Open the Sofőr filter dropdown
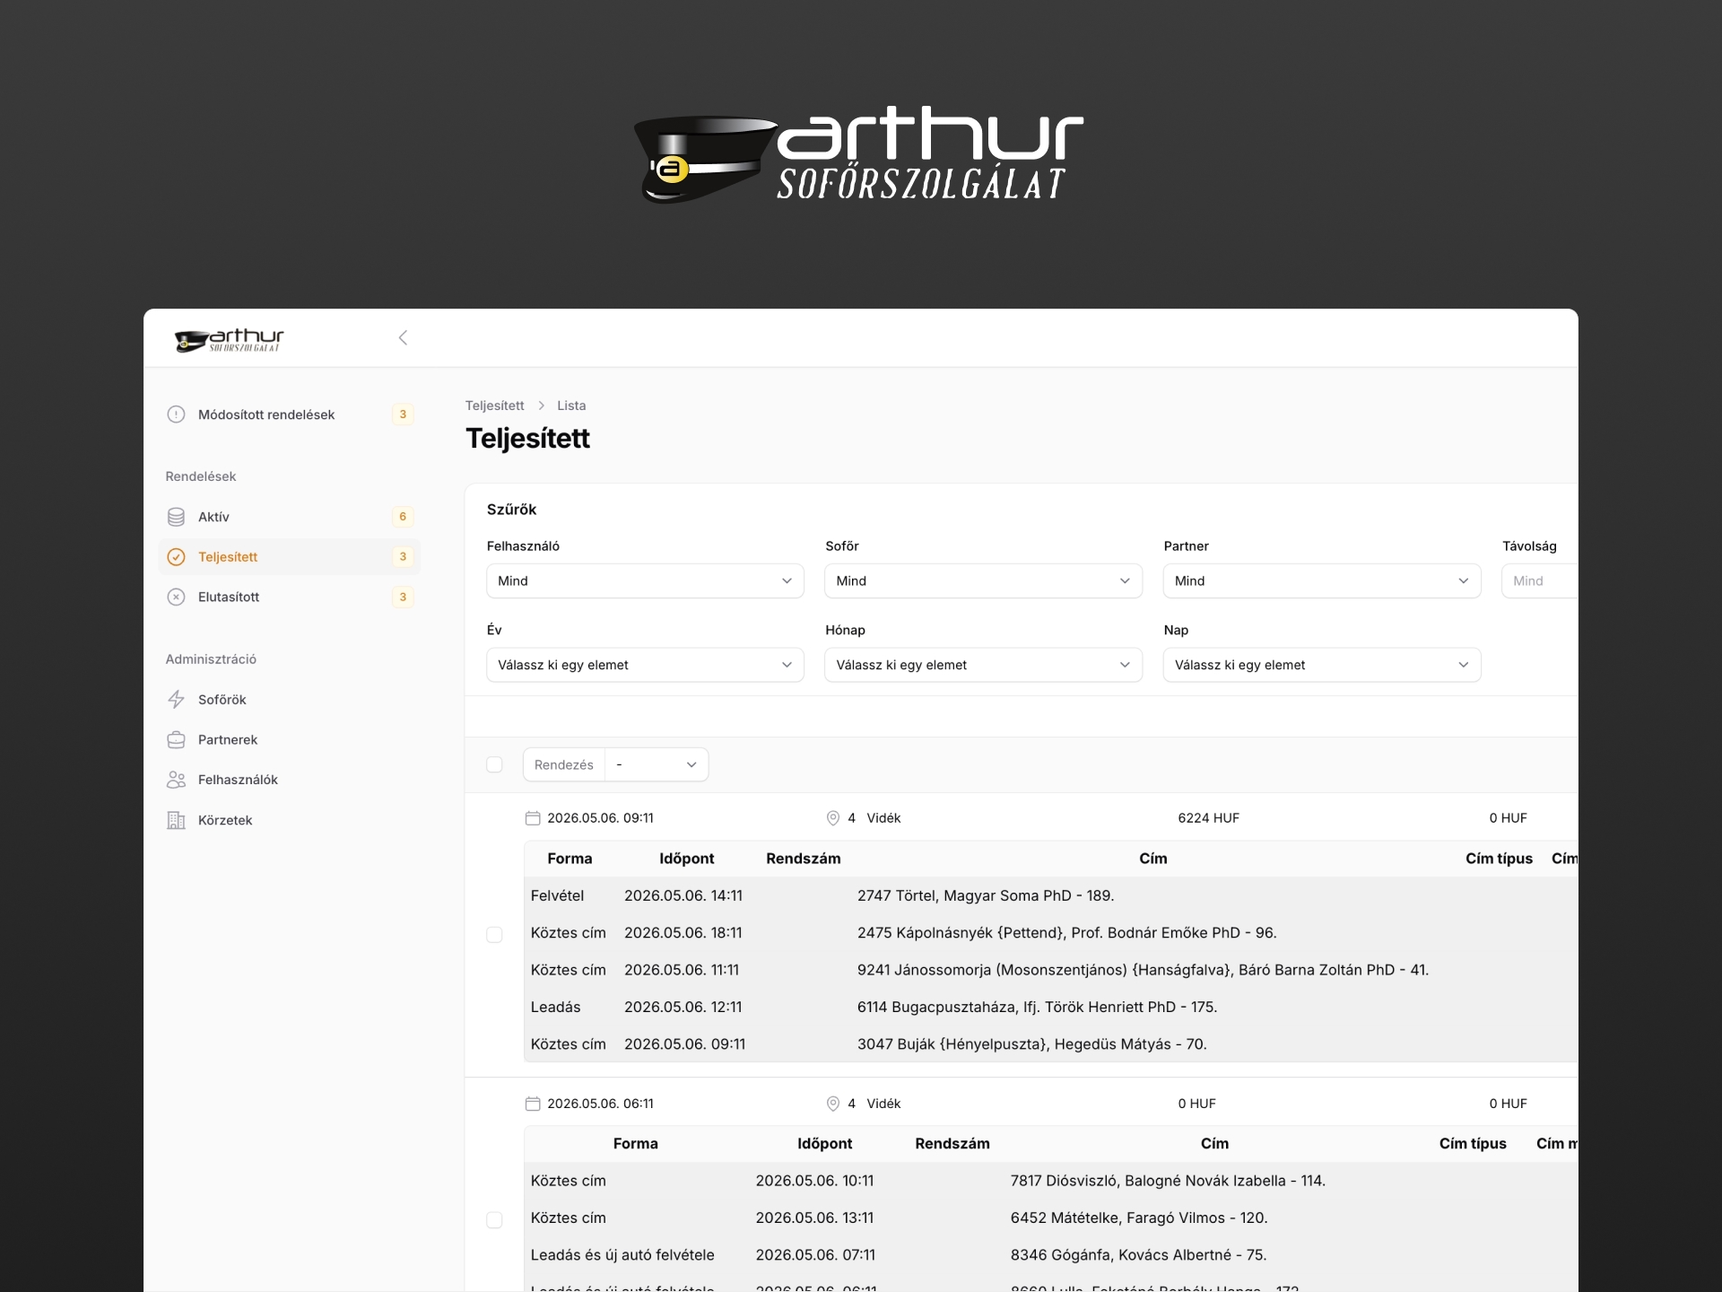The image size is (1722, 1292). point(983,581)
